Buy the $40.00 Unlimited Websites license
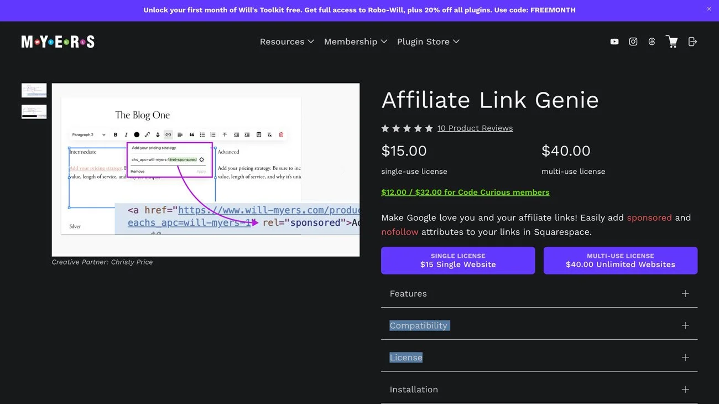Screen dimensions: 719x404 [x=621, y=260]
